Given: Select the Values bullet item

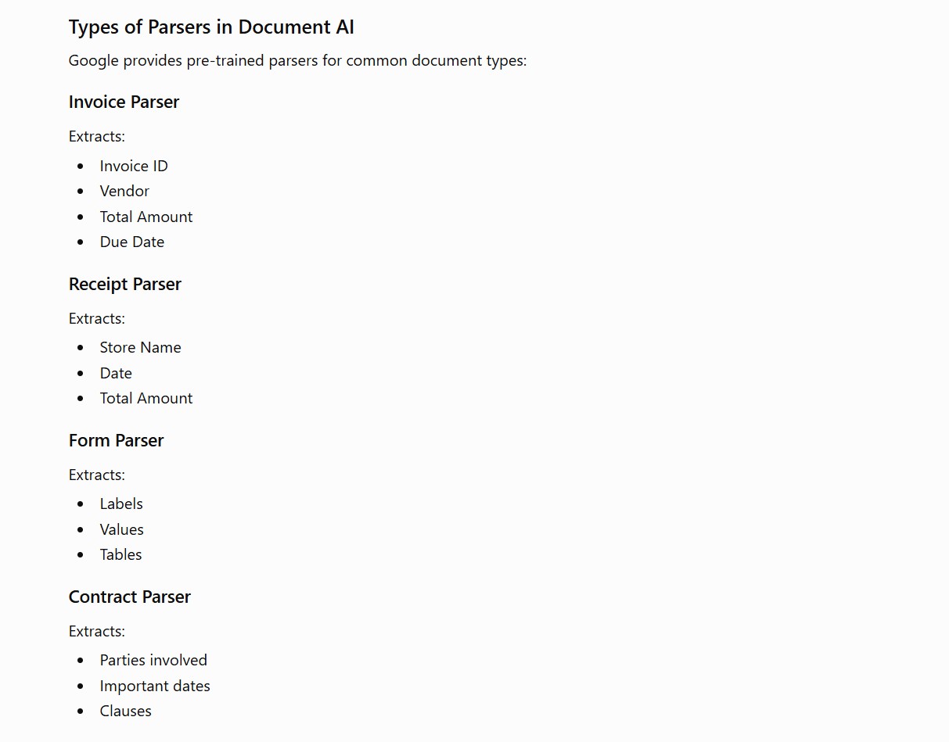Looking at the screenshot, I should point(122,529).
